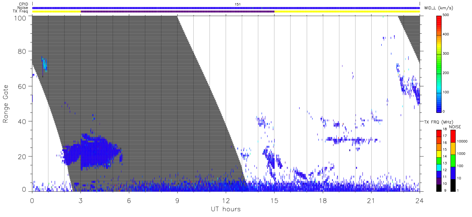Image resolution: width=472 pixels, height=217 pixels.
Task: Click the CPID label at top left
Action: [x=24, y=4]
